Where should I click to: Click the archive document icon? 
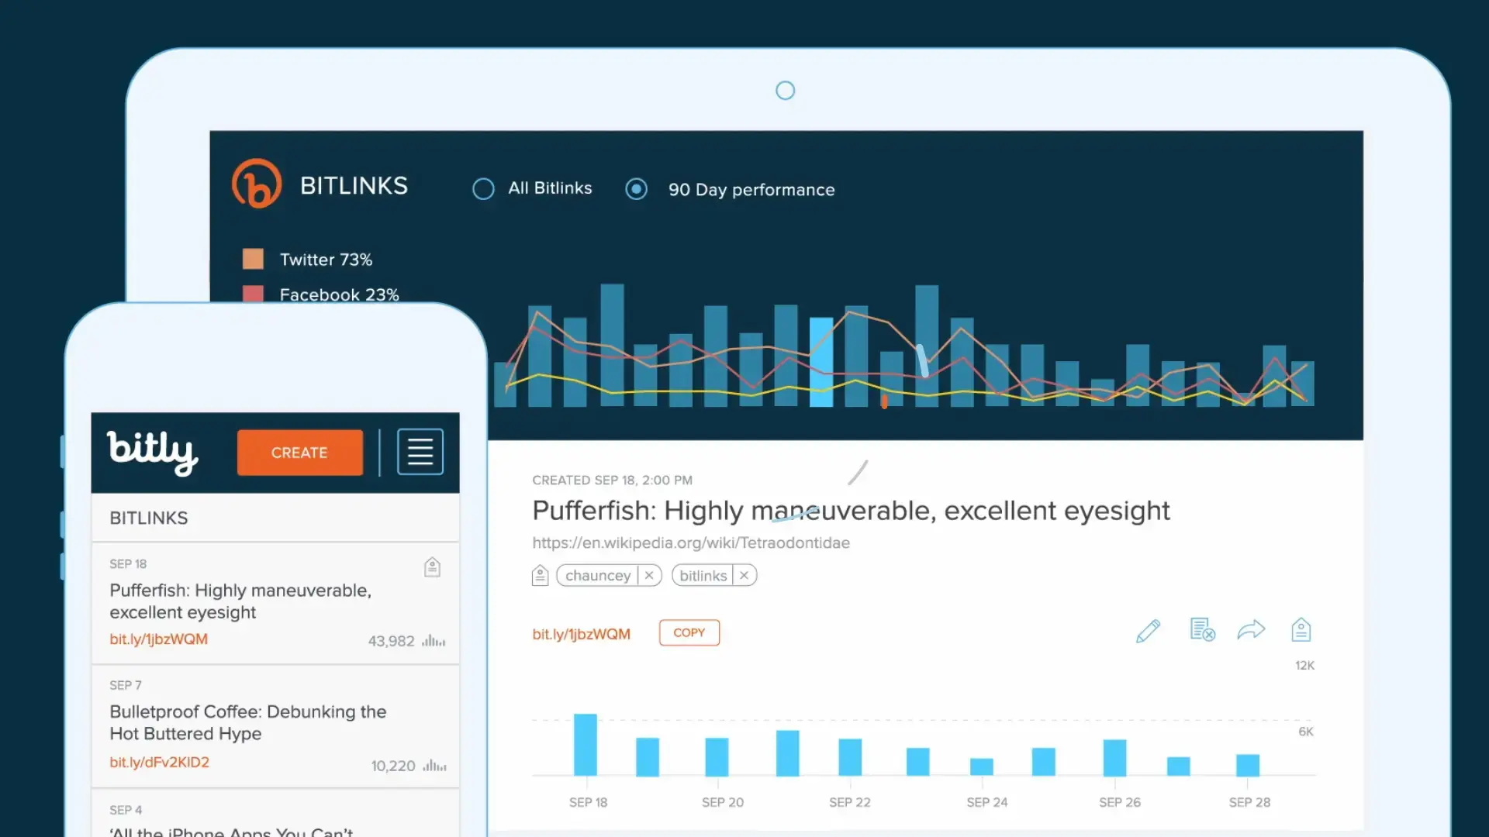point(1201,629)
